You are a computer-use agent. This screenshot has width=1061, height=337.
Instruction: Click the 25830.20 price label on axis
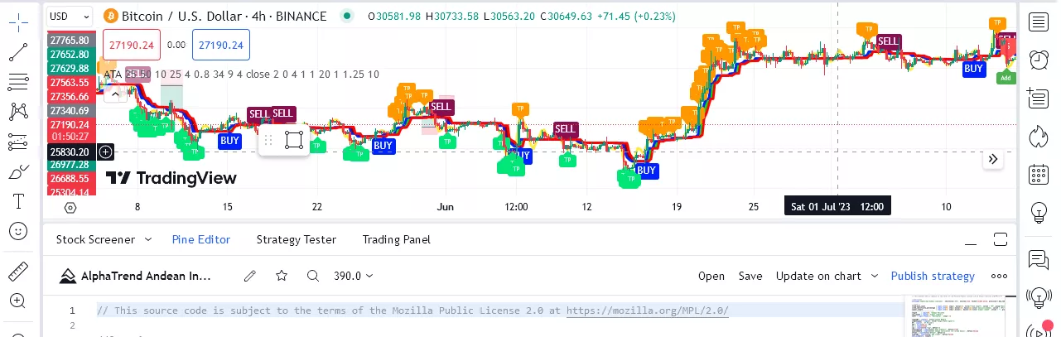coord(70,152)
